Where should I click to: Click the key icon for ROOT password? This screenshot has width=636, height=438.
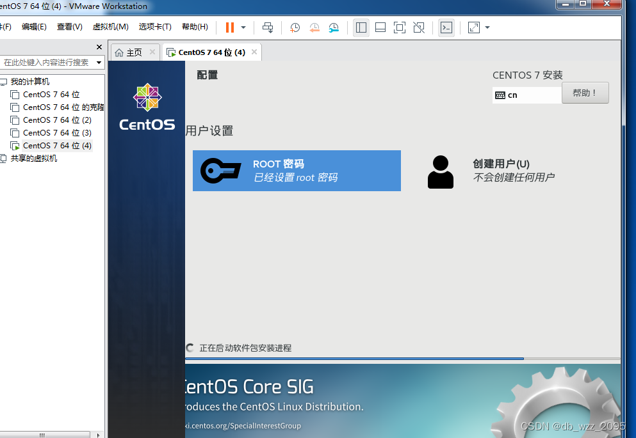tap(220, 171)
